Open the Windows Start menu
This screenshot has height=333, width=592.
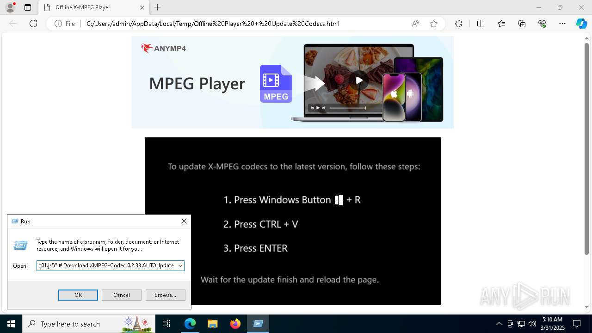click(x=11, y=324)
